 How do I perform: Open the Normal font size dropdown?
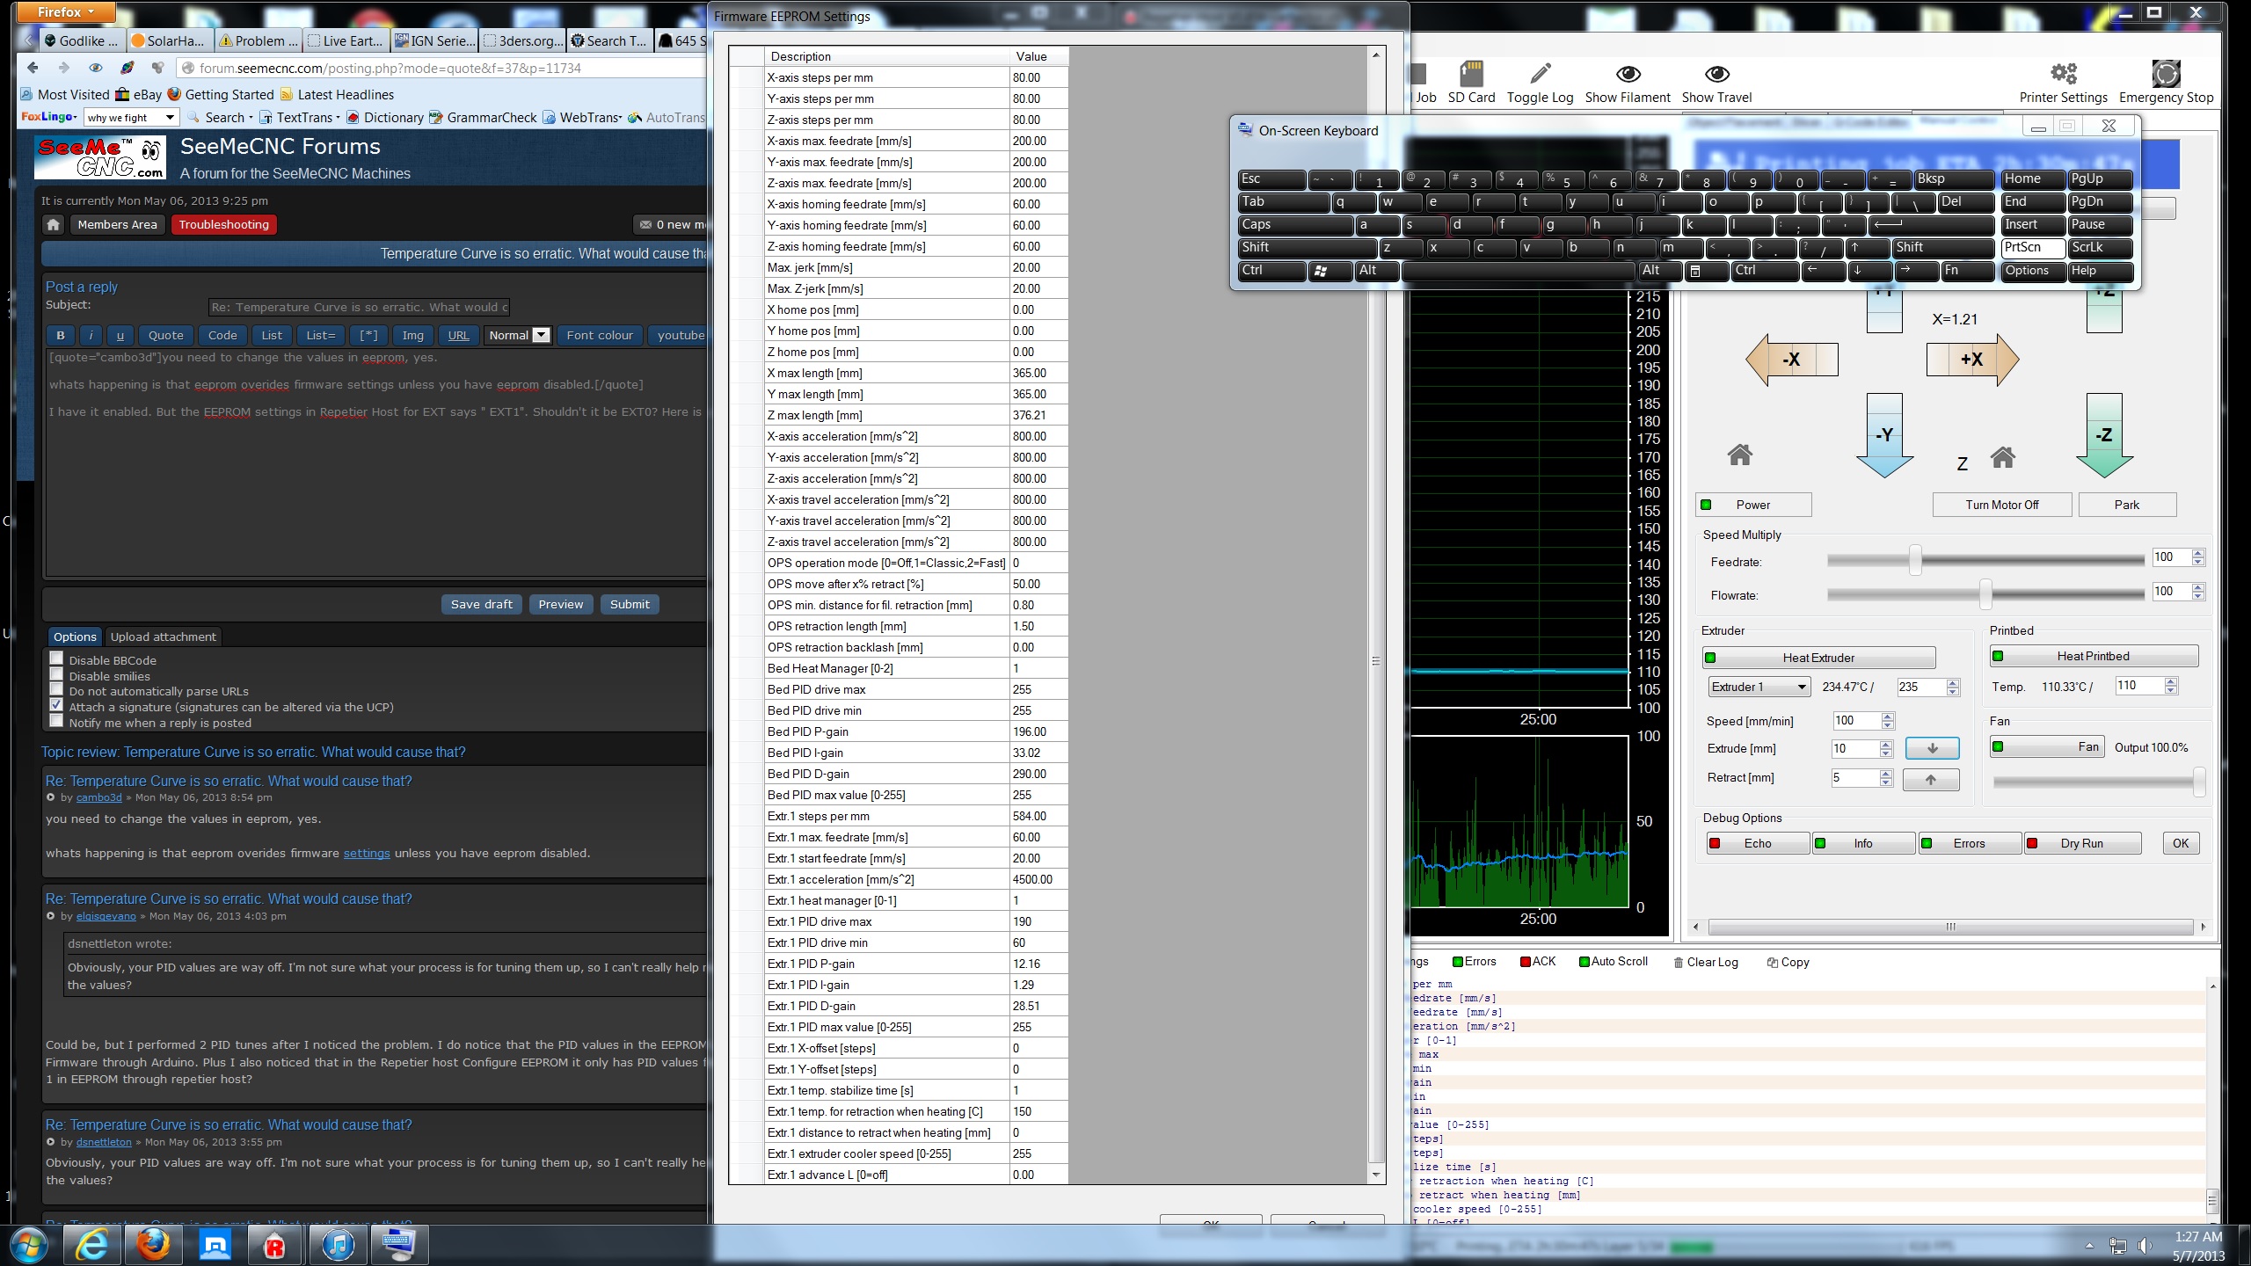pos(542,335)
